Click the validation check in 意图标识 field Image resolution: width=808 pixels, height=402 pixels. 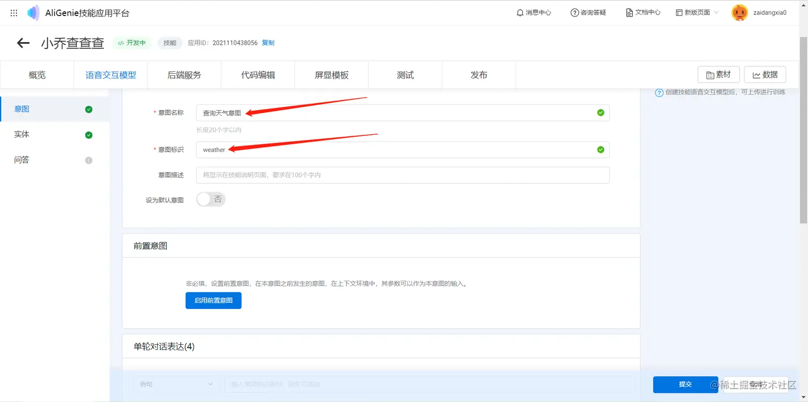(601, 150)
